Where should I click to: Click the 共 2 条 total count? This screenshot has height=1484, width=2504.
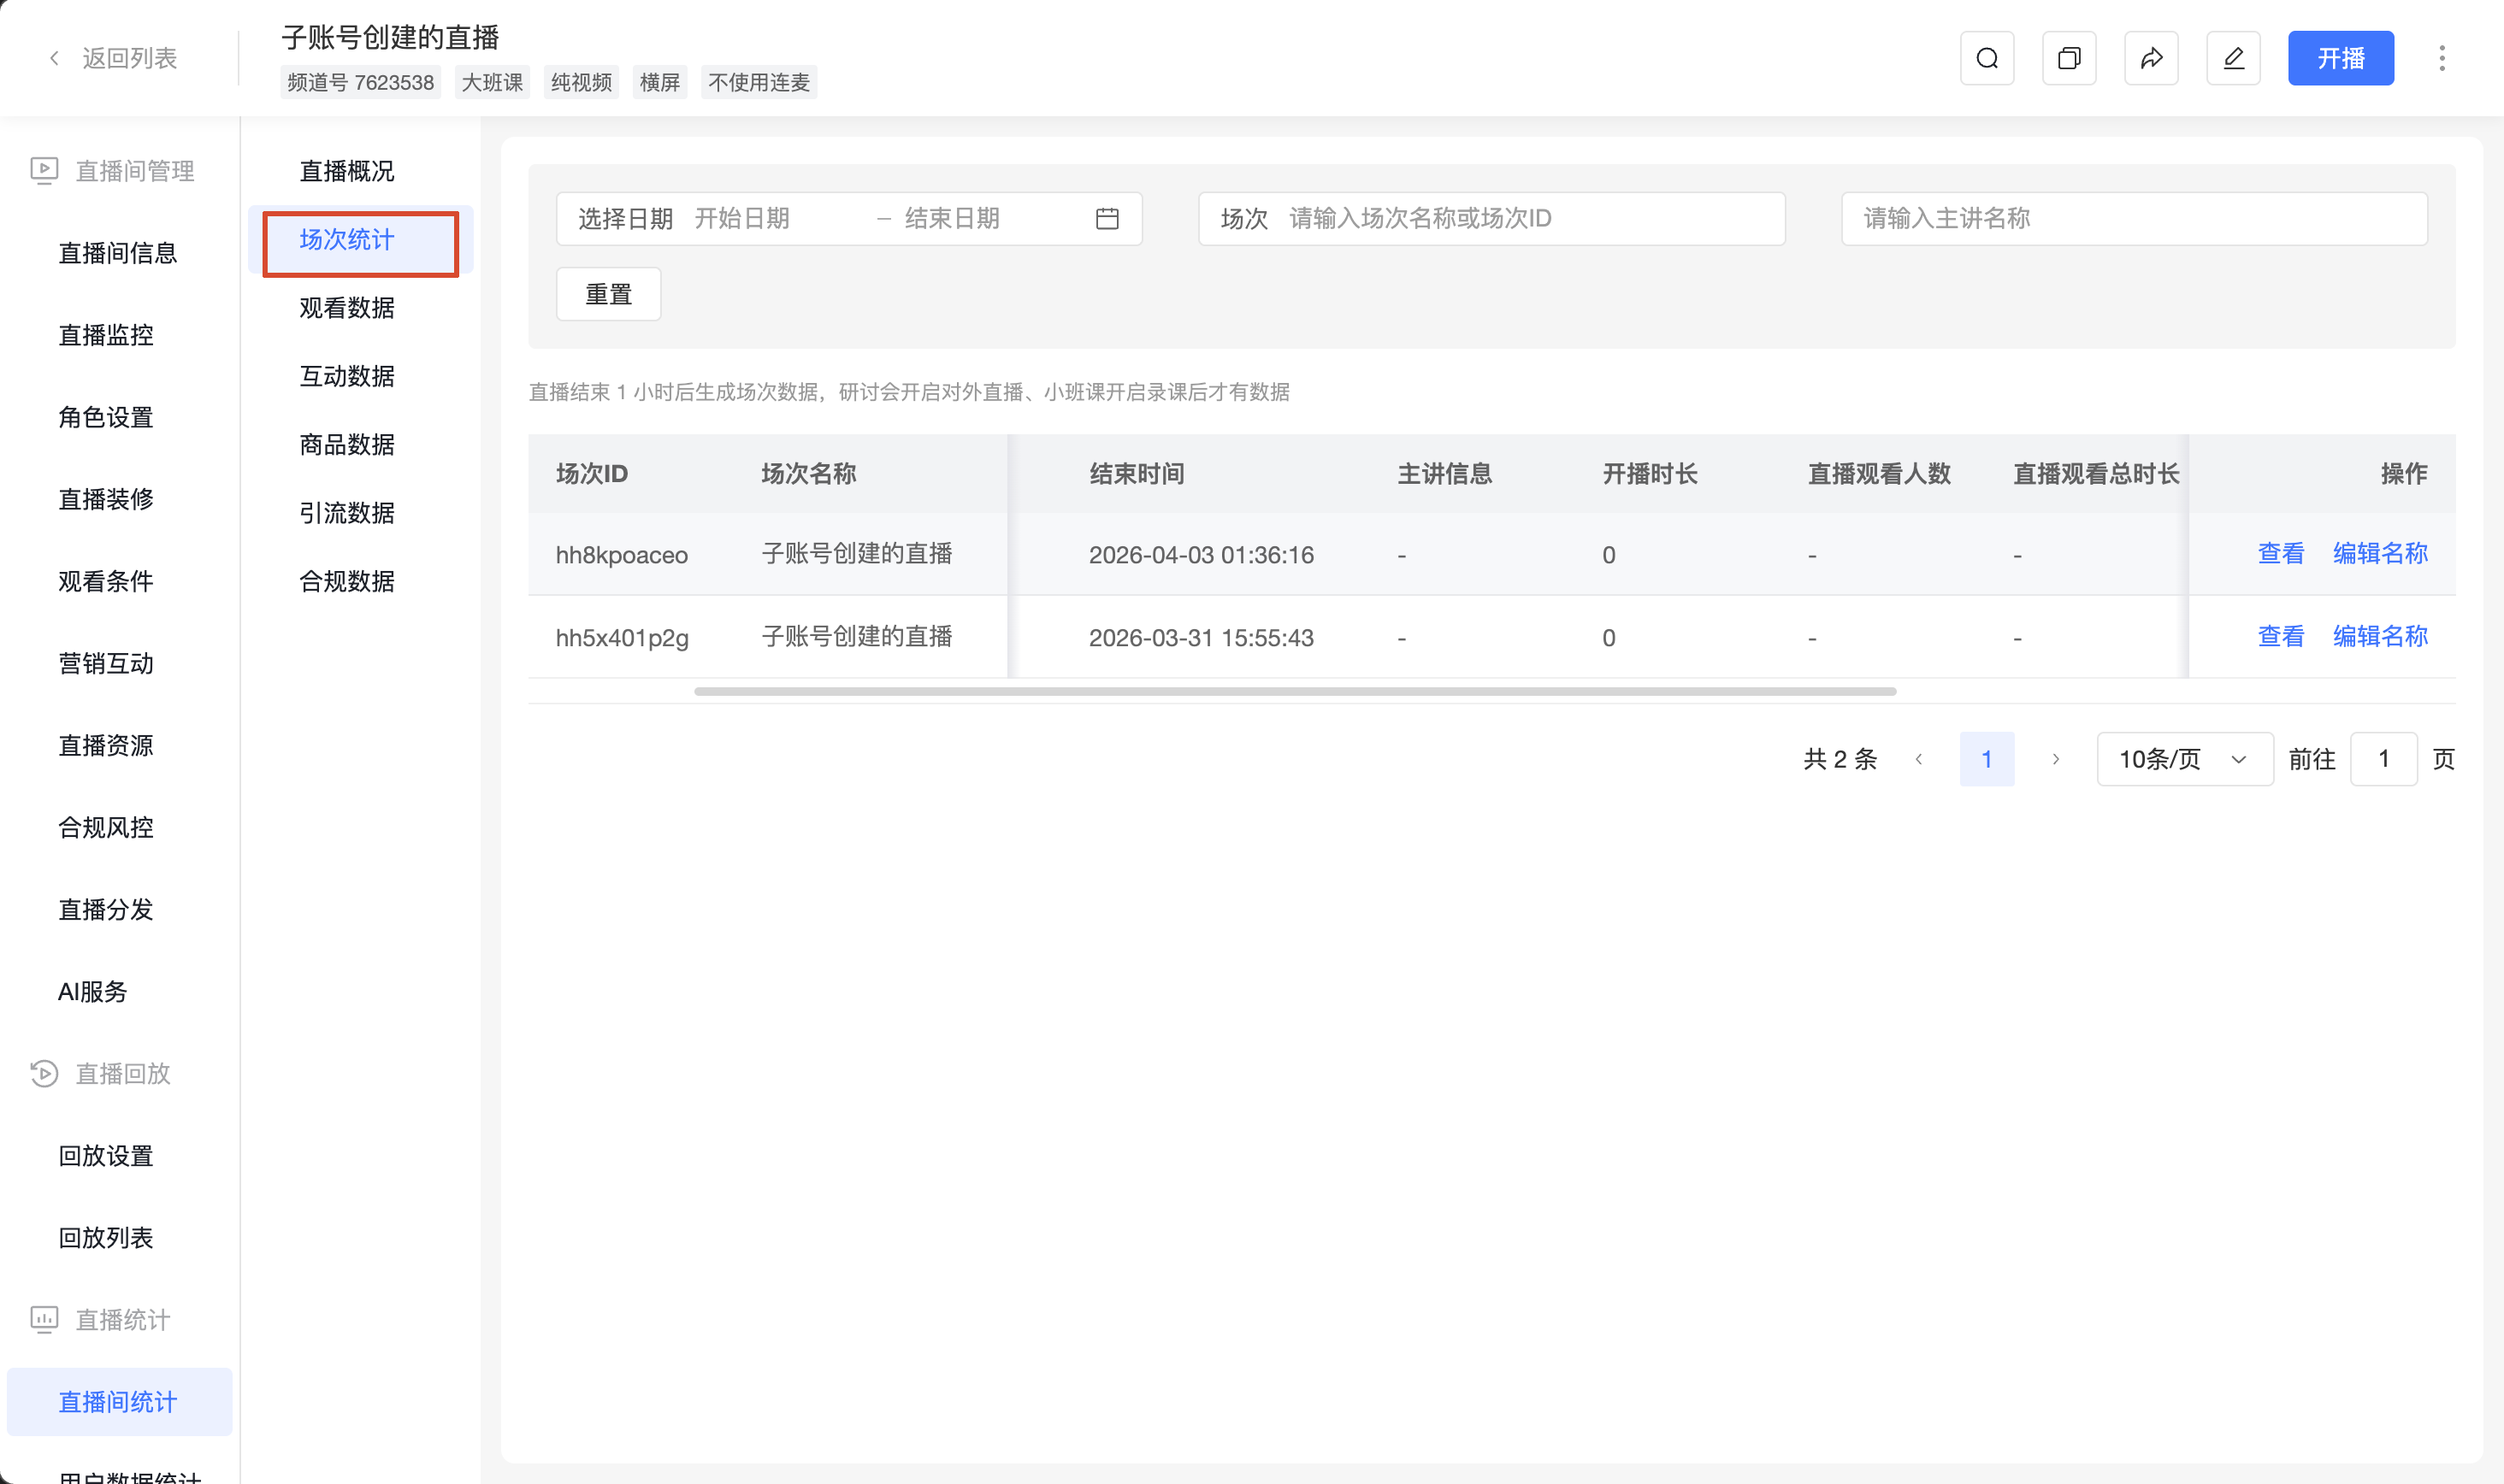coord(1840,759)
